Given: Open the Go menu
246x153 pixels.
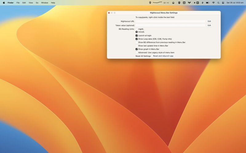Looking at the screenshot, I should [x=37, y=3].
